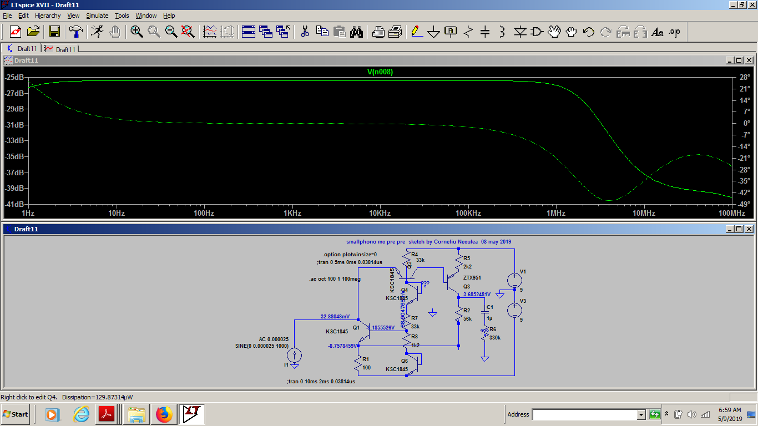Select the Draw Wire pencil tool
758x426 pixels.
coord(417,32)
